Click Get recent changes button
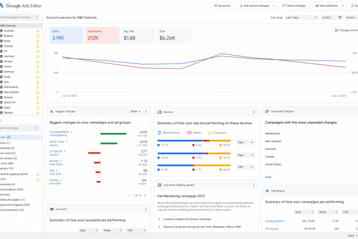Screen dimensions: 358x239 [x=254, y=6]
